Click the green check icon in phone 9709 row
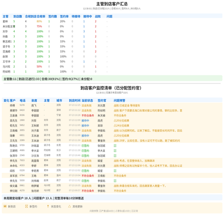Viewport: 224px width, 221px height. pyautogui.click(x=115, y=146)
